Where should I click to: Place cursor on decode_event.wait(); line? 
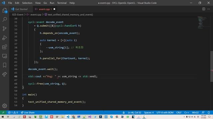click(43, 69)
